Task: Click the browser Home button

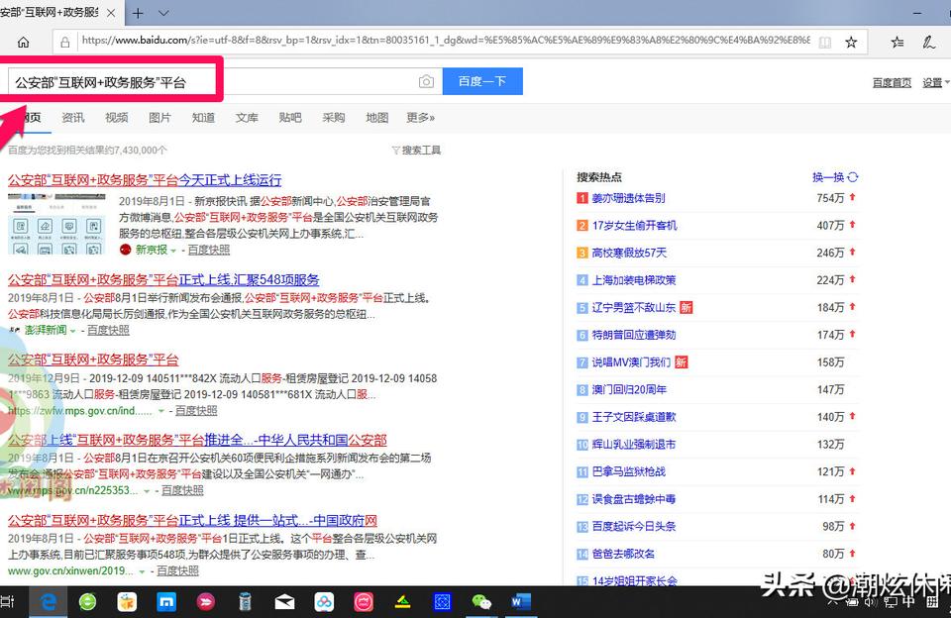Action: [24, 42]
